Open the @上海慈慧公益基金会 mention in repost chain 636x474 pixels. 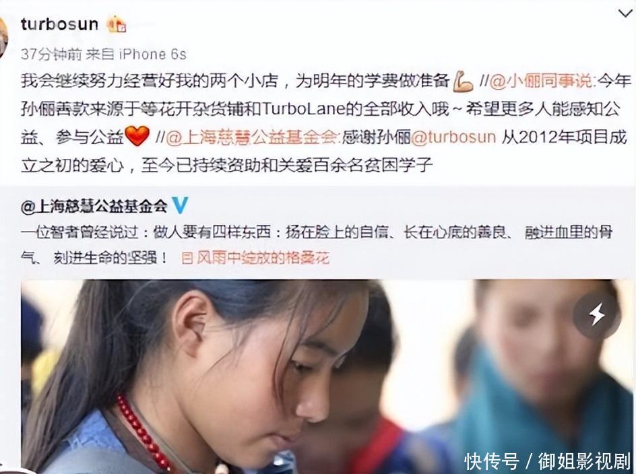tap(251, 137)
